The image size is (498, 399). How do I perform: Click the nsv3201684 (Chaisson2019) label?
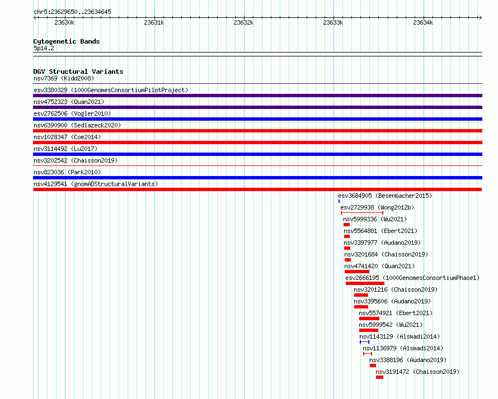point(386,254)
